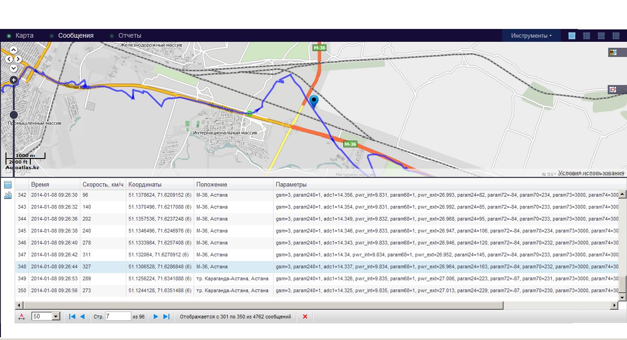Open Условия использования link on map
Image resolution: width=627 pixels, height=340 pixels.
click(x=591, y=173)
